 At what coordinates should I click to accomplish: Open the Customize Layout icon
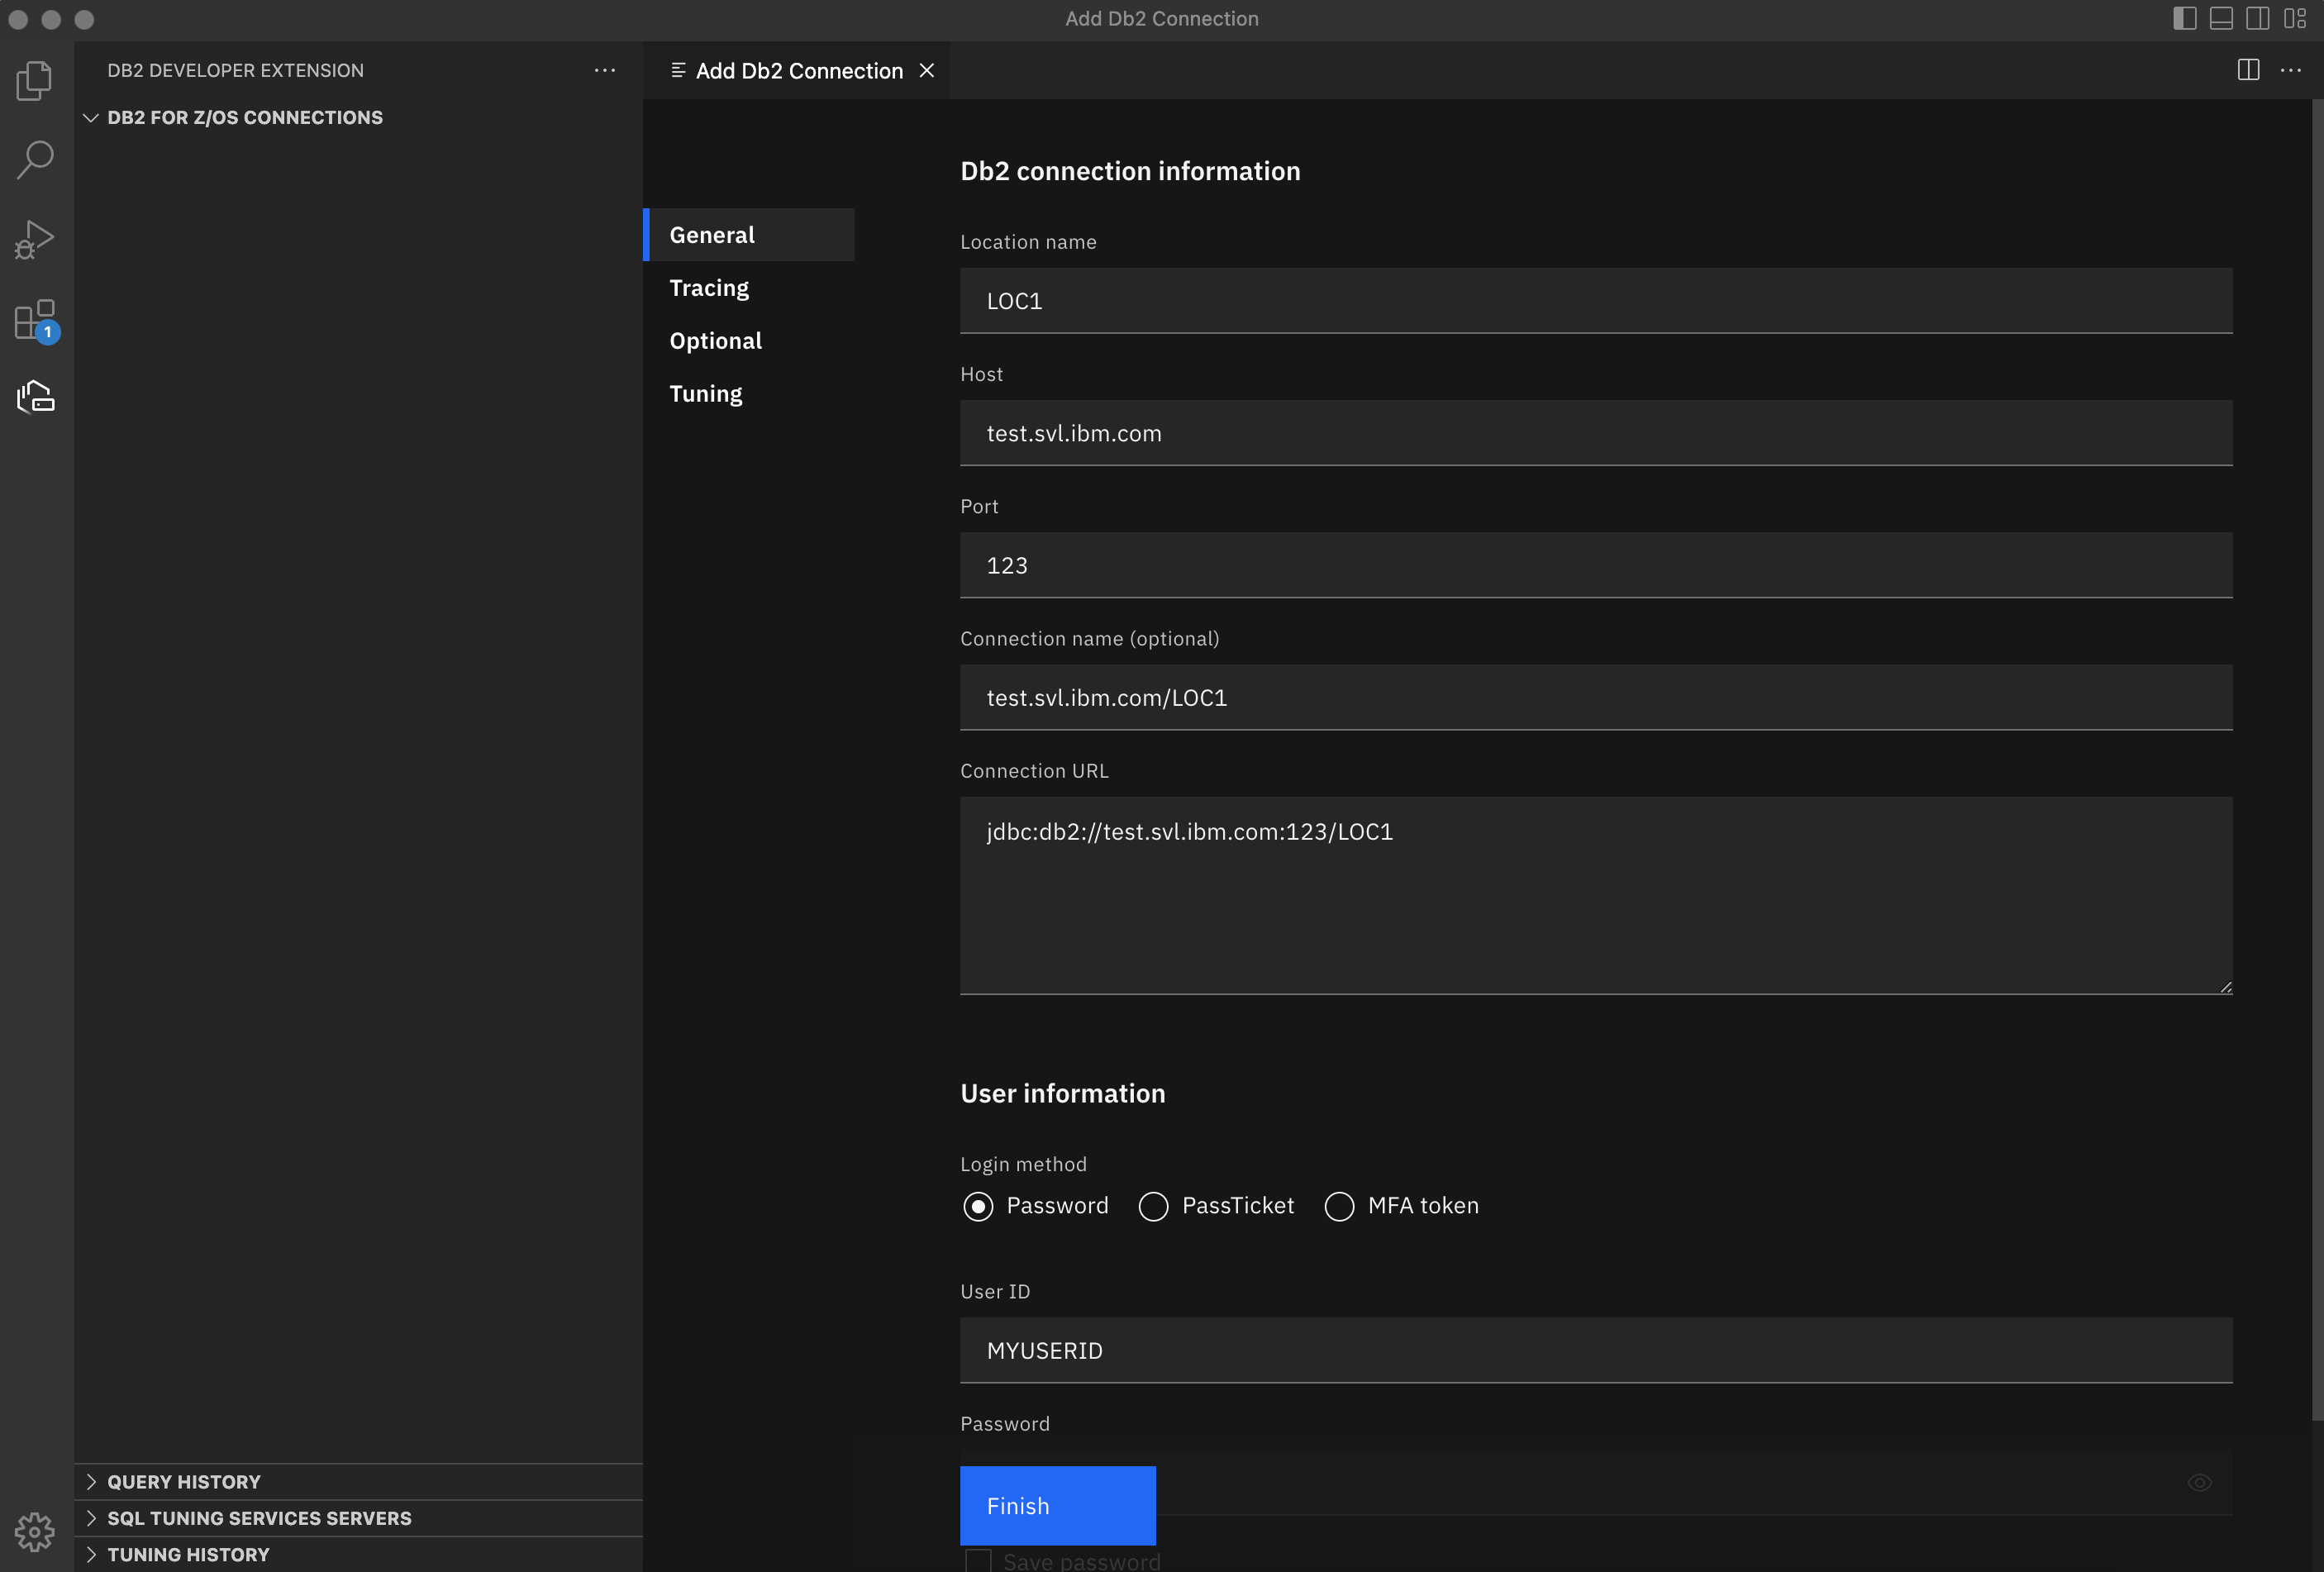2294,18
